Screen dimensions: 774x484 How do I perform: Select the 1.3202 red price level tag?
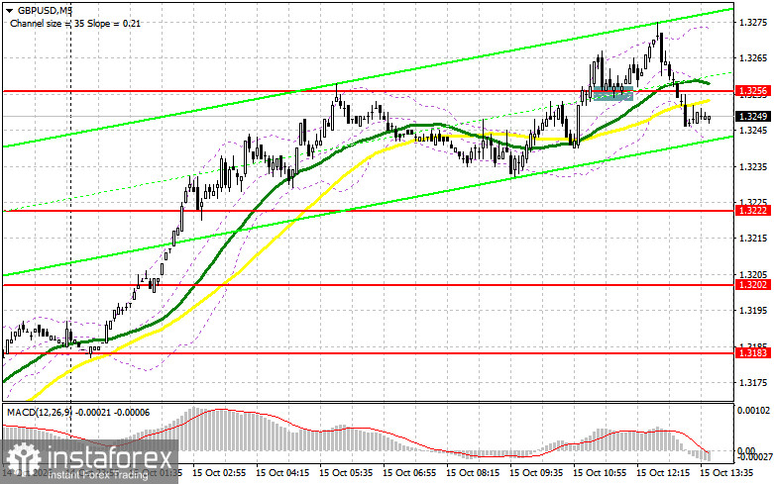pyautogui.click(x=753, y=284)
